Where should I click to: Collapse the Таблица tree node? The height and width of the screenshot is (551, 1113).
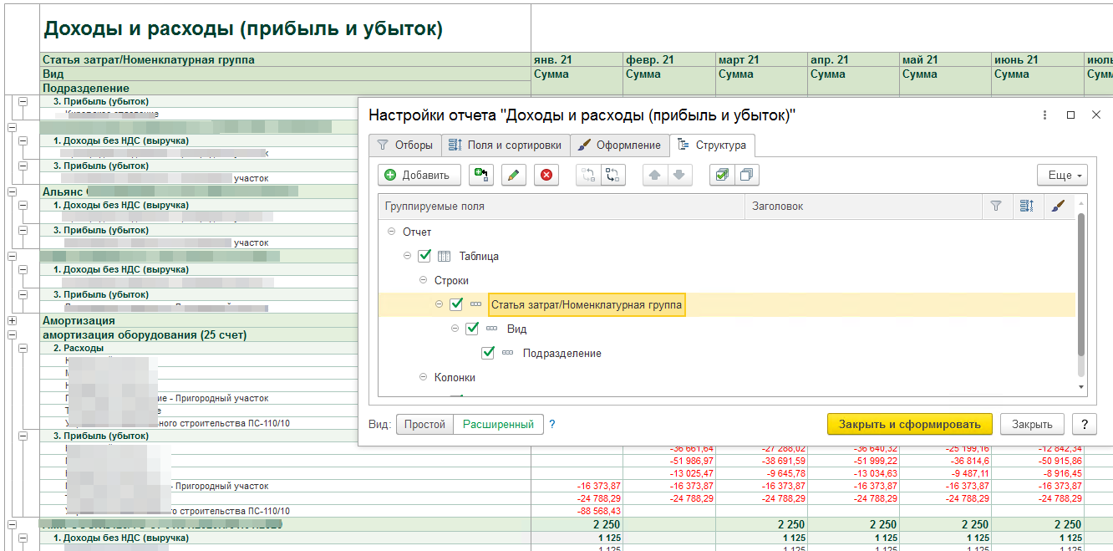(407, 257)
